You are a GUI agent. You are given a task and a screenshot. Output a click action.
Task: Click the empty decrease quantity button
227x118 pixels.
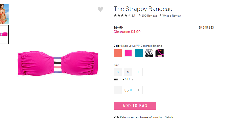[118, 90]
